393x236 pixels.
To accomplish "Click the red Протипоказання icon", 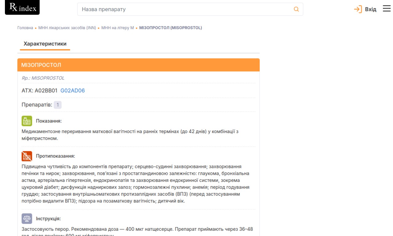I will (27, 156).
